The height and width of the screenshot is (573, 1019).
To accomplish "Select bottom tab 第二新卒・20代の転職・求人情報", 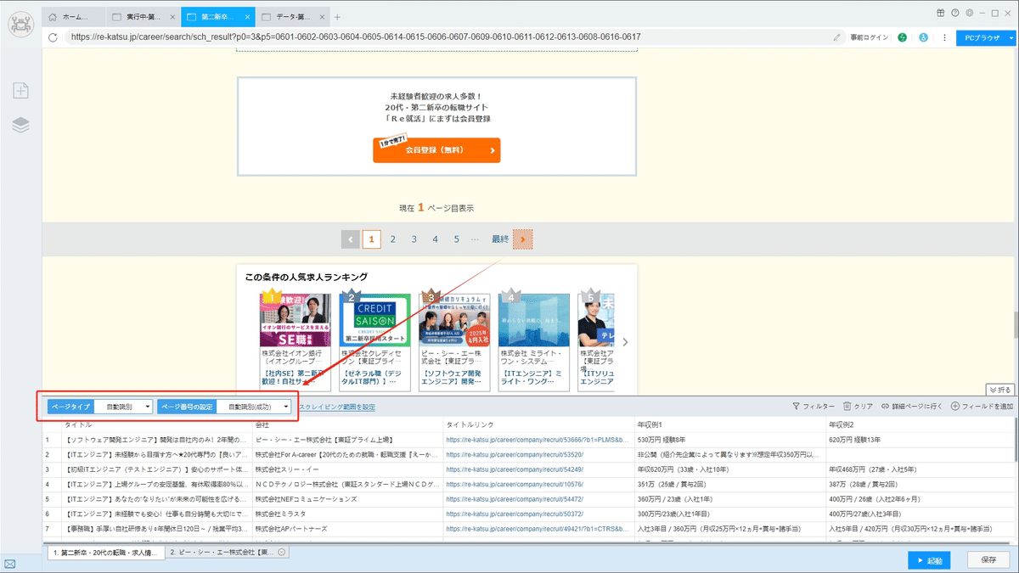I will [x=104, y=552].
